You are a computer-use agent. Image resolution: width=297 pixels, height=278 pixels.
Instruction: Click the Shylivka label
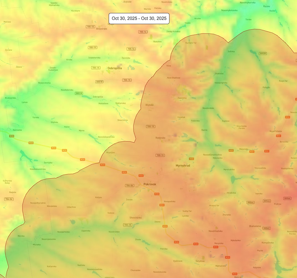pos(54,122)
